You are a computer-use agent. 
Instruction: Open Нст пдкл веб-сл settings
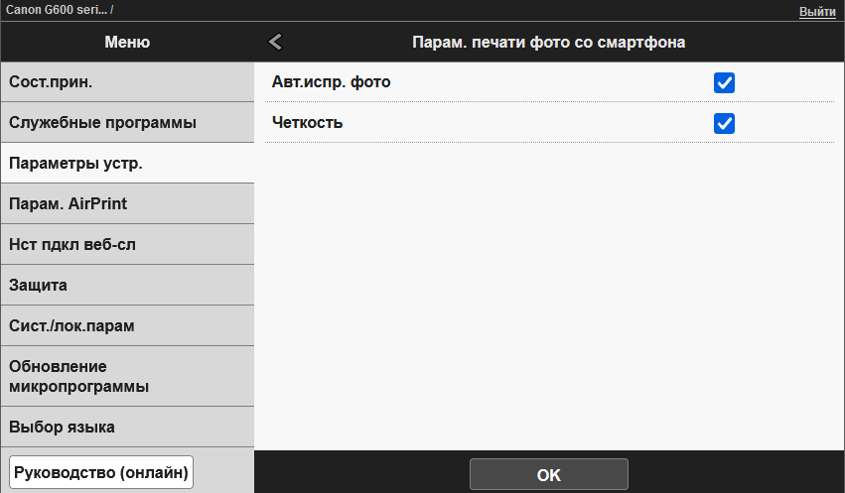[x=127, y=244]
